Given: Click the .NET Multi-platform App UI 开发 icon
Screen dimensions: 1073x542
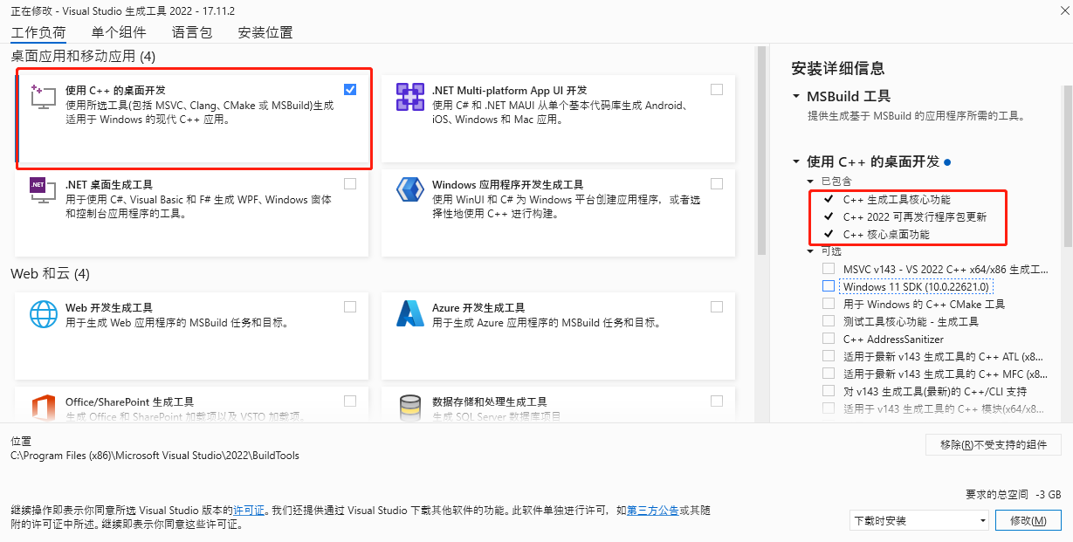Looking at the screenshot, I should click(x=409, y=96).
